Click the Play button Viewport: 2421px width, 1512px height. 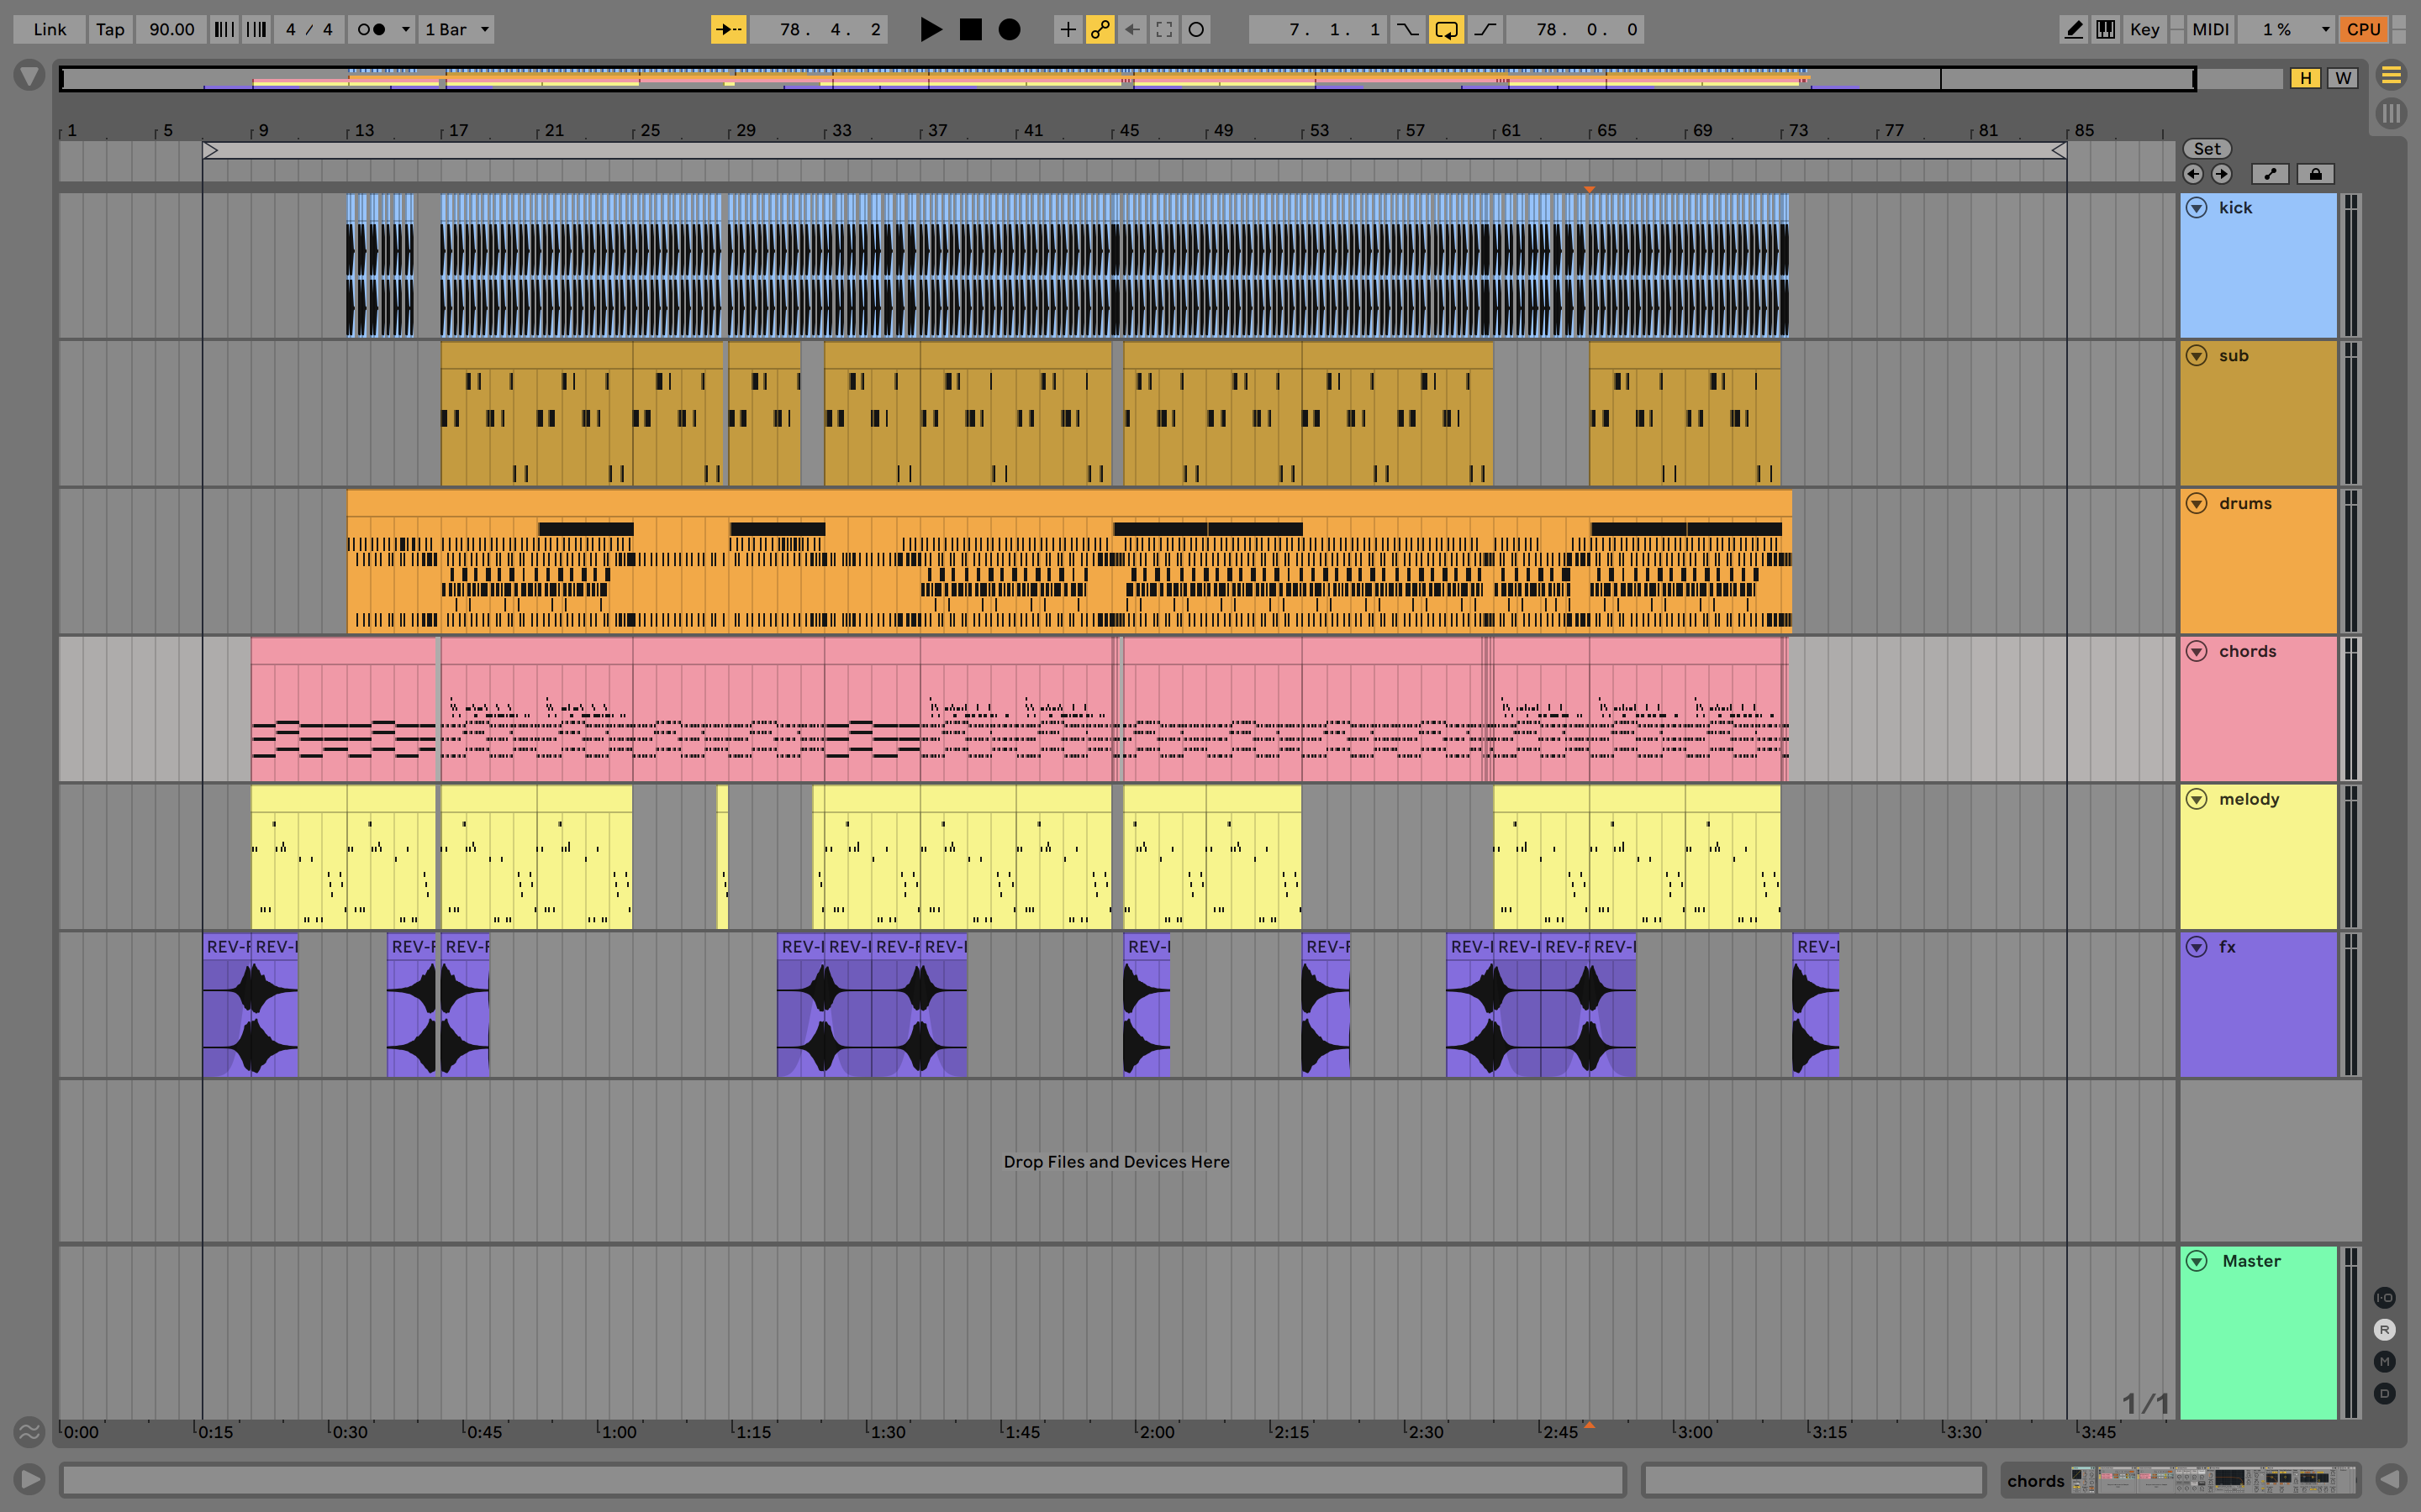930,29
